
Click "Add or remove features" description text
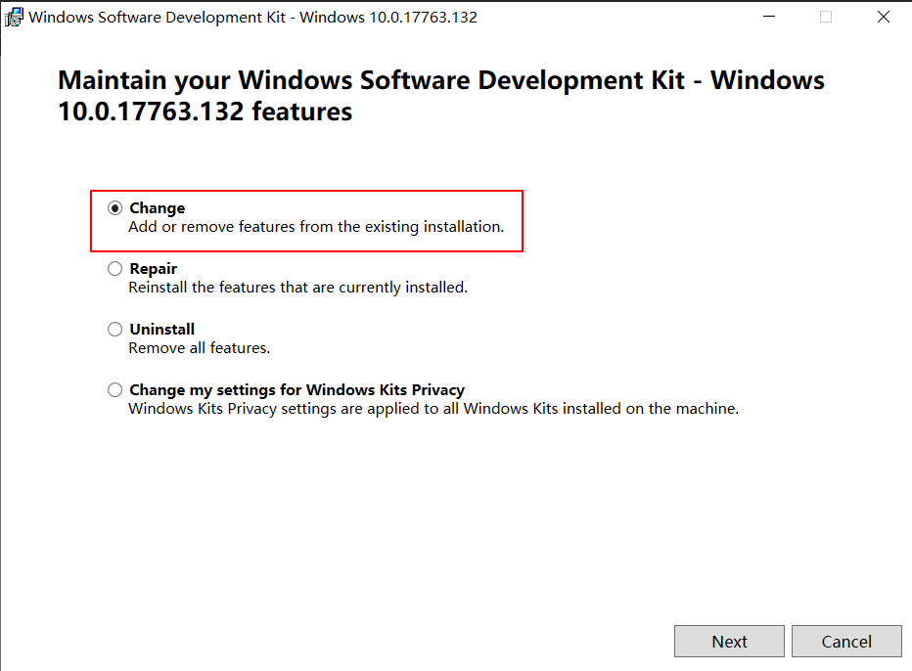[x=316, y=227]
